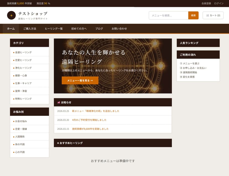This screenshot has width=229, height=176.
Task: Open the 心の不調 concern page
Action: pos(20,152)
